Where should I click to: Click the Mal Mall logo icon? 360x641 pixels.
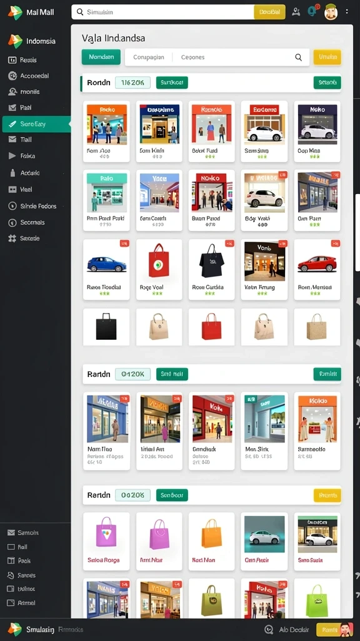[15, 13]
